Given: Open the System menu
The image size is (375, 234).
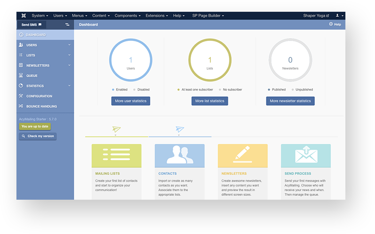Looking at the screenshot, I should coord(39,16).
